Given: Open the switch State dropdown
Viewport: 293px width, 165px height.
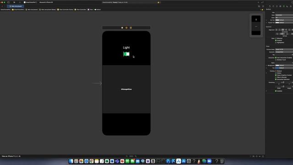Looking at the screenshot, I should pos(284,17).
